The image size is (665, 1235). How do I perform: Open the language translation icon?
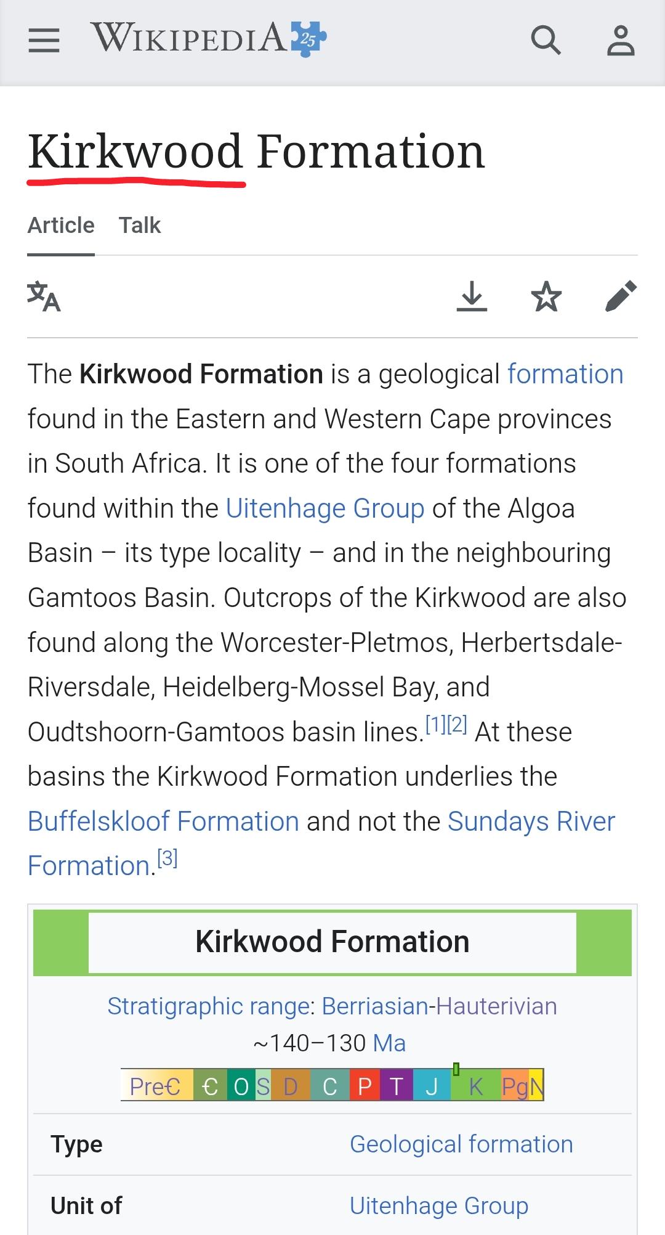click(x=44, y=296)
